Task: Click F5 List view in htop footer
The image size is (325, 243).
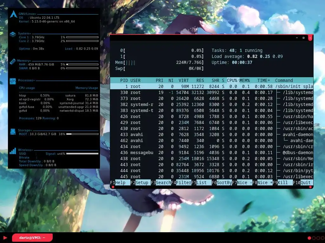Action: 202,183
